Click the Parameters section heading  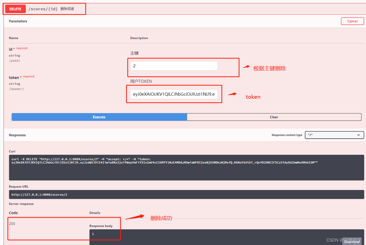18,21
